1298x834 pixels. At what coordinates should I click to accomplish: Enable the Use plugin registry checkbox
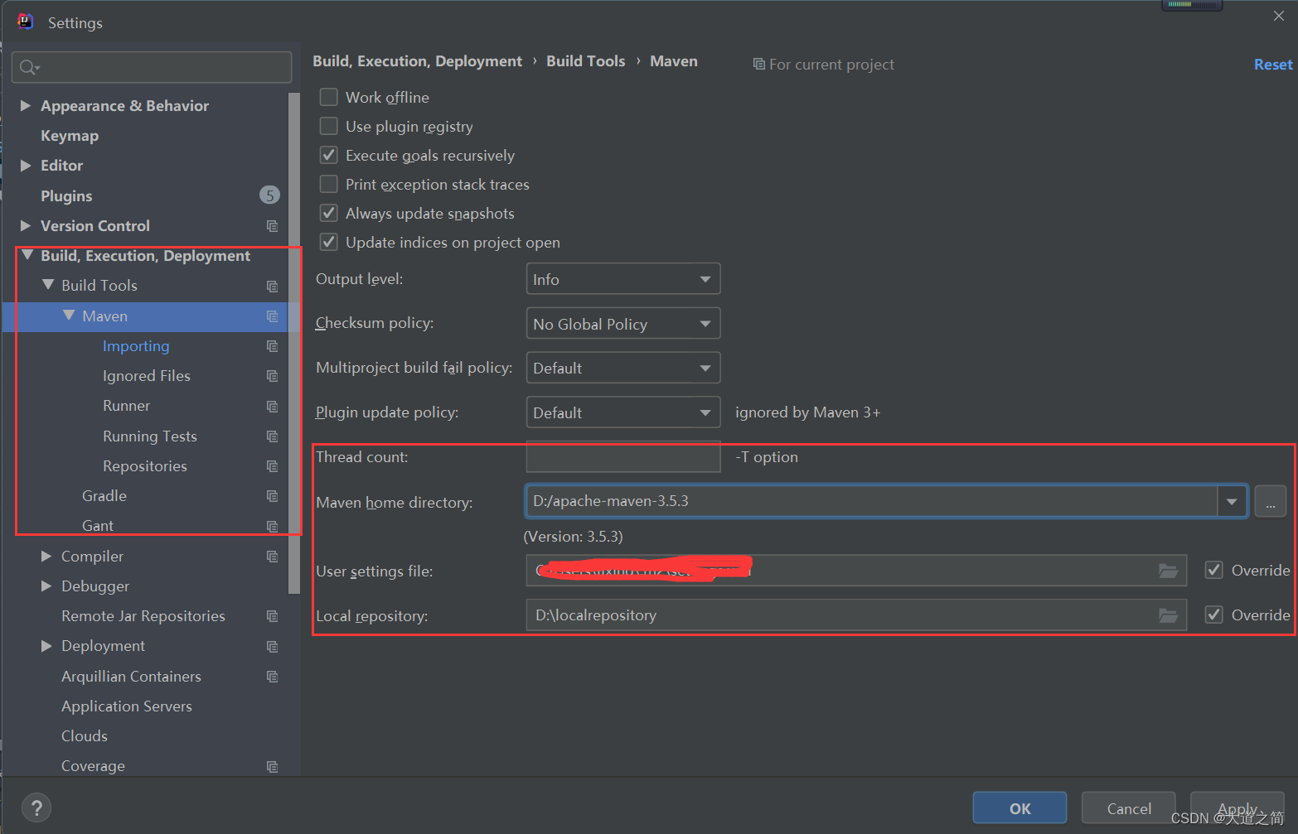329,126
